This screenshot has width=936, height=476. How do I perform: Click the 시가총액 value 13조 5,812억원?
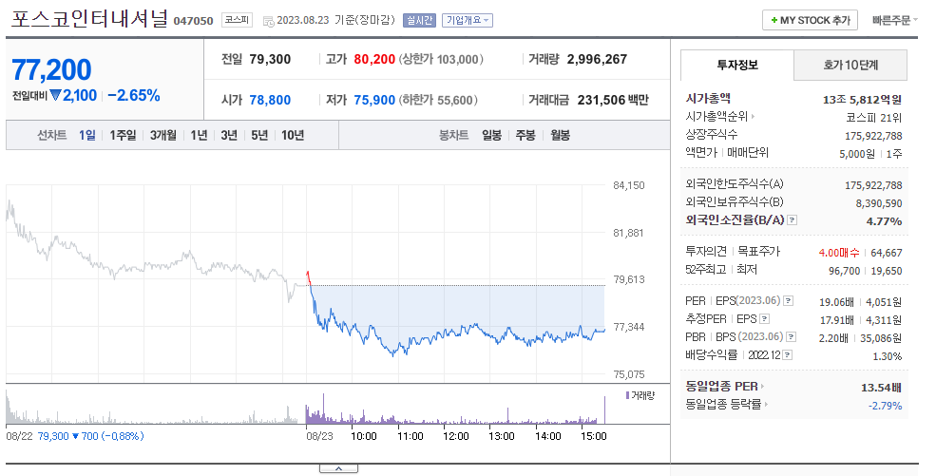[863, 100]
